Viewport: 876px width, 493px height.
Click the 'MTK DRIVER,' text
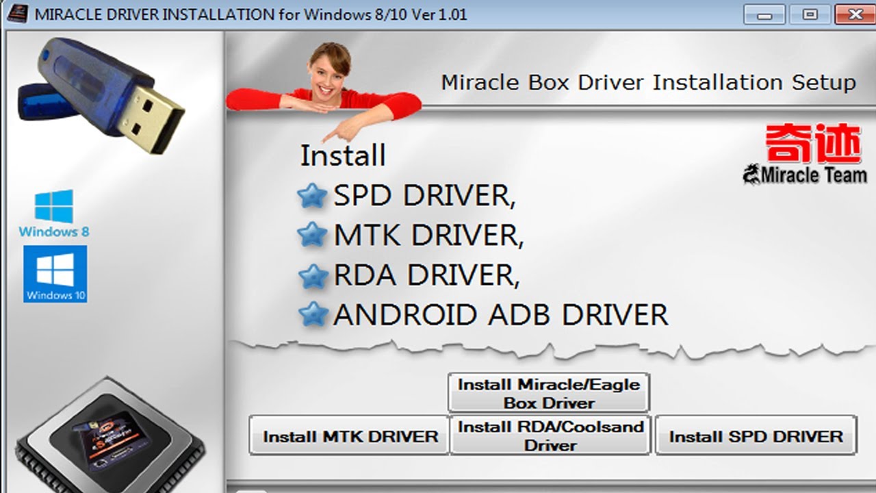[x=428, y=236]
